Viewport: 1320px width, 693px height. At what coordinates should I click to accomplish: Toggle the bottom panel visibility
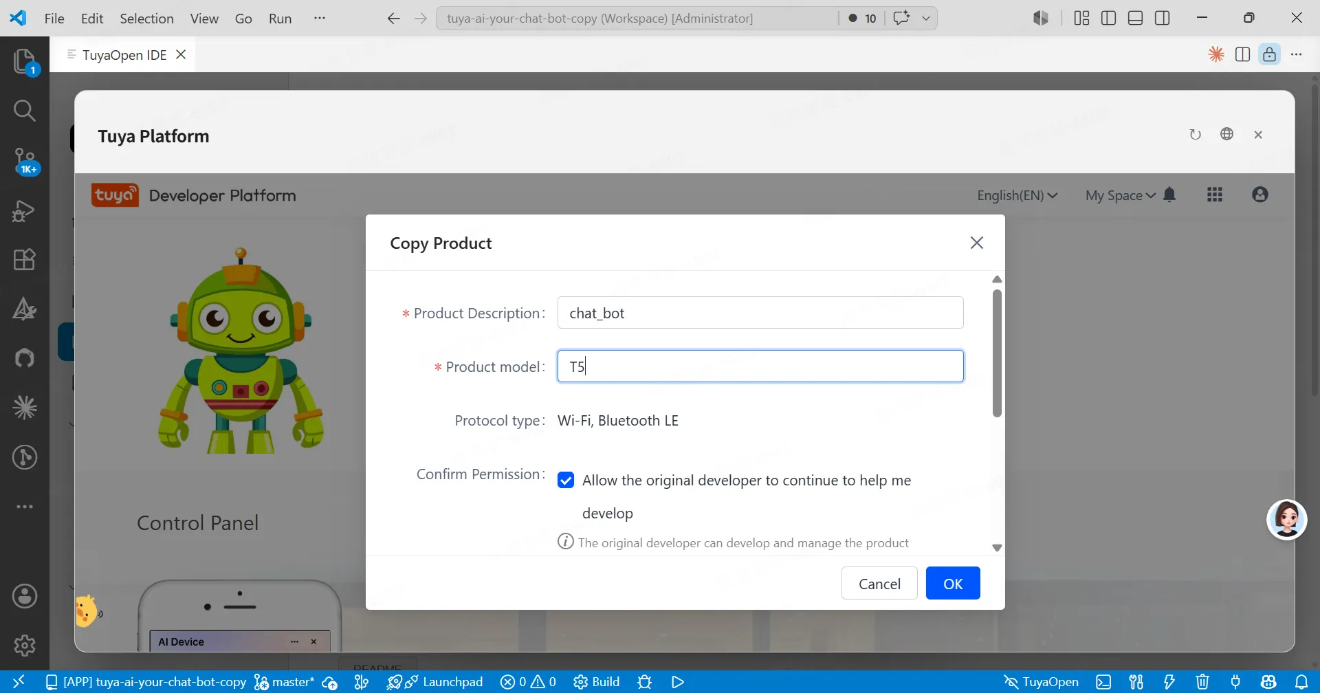tap(1136, 19)
